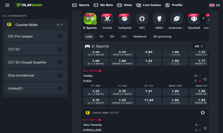Screen dimensions: 223x133
Task: Collapse the Counter-Strike tournaments list
Action: [62, 25]
